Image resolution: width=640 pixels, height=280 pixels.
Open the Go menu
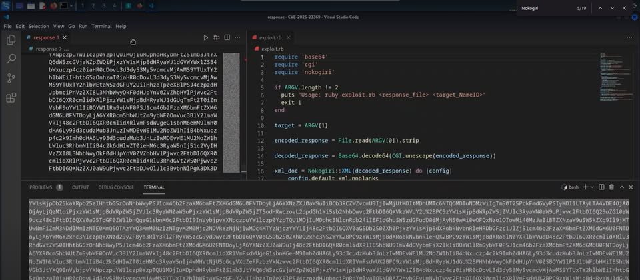71,26
